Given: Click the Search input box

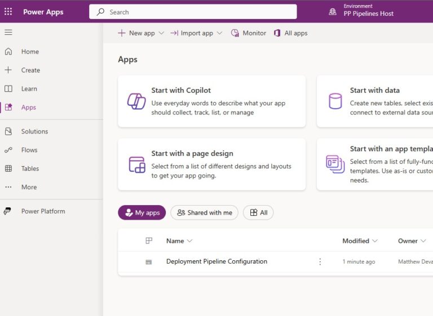Looking at the screenshot, I should click(193, 12).
